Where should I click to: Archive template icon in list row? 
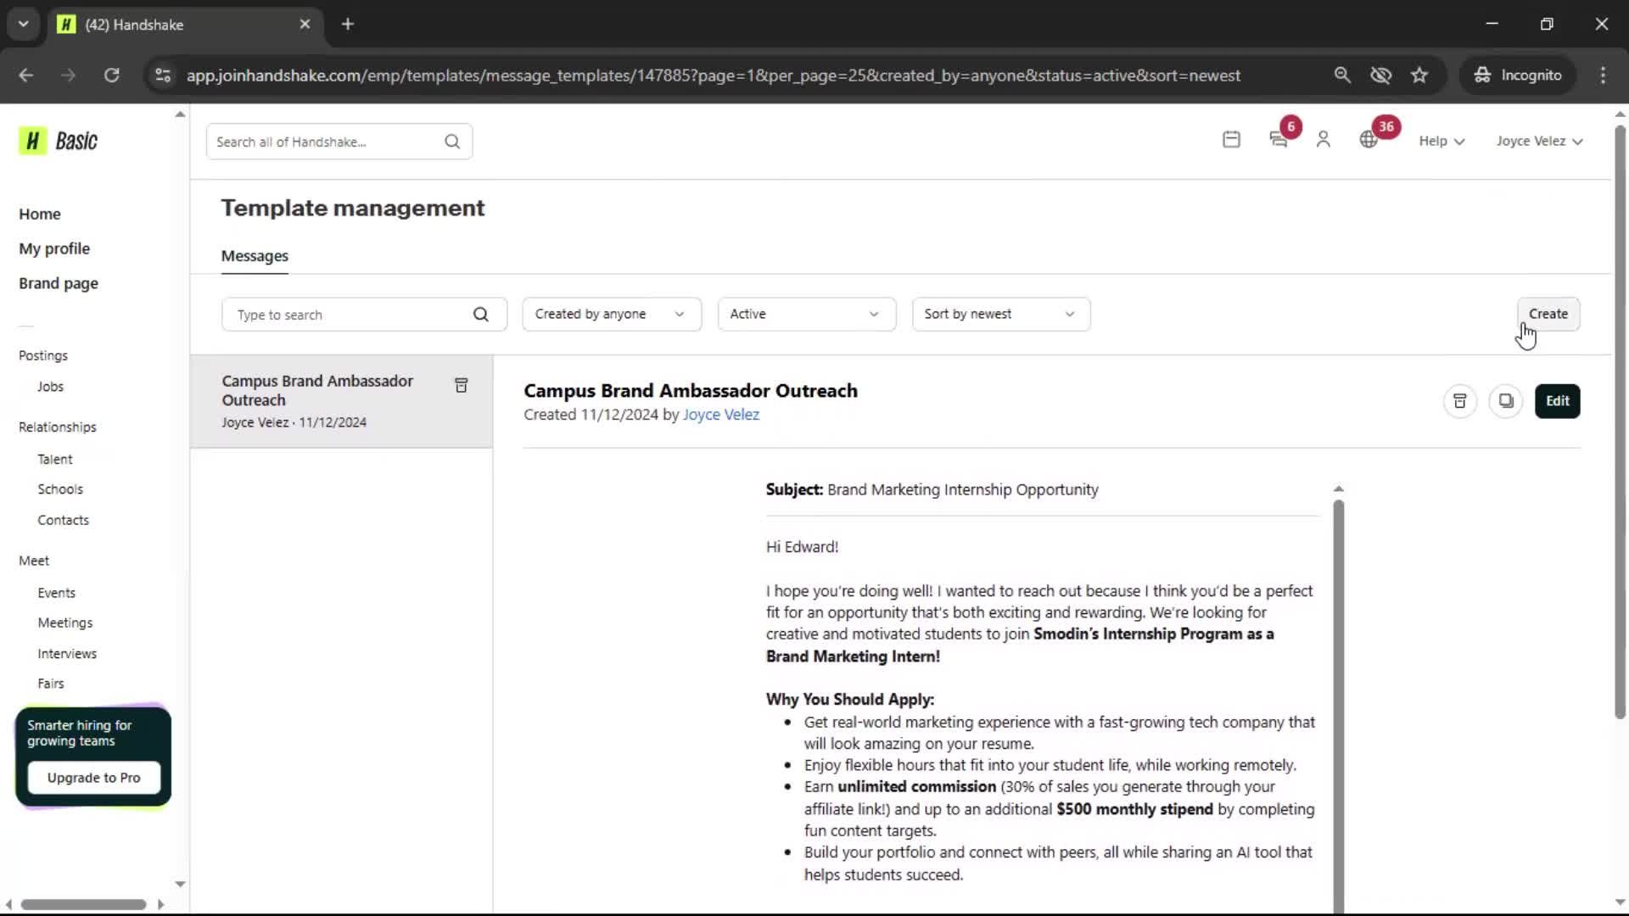pos(462,386)
